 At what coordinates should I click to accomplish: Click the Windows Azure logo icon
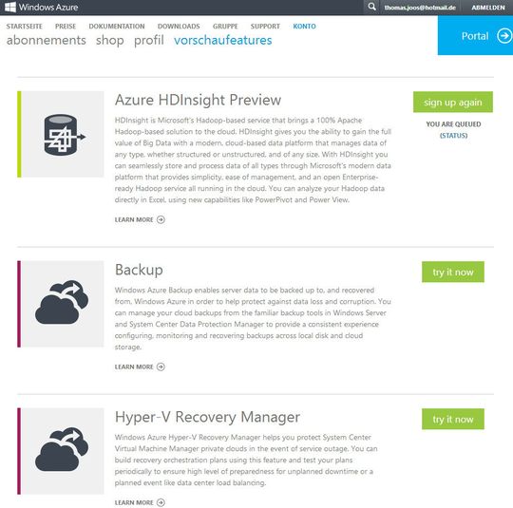tap(10, 7)
